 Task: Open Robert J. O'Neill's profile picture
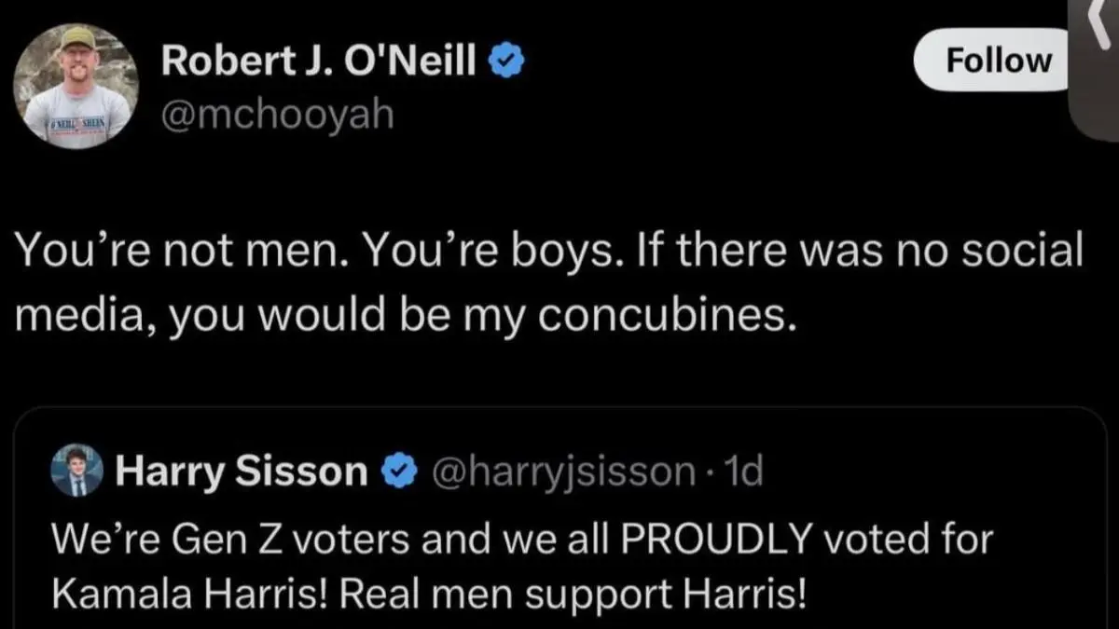[x=77, y=87]
